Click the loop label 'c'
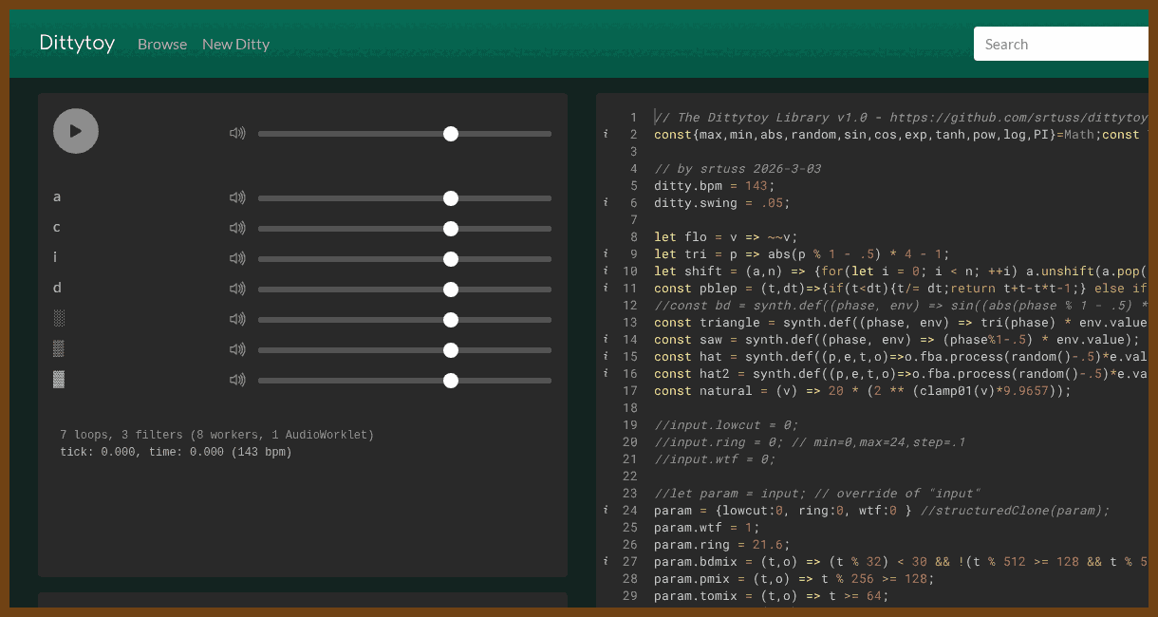The height and width of the screenshot is (617, 1158). tap(57, 228)
